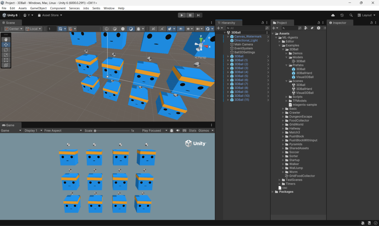Screen dimensions: 379x226
Task: Click the Step frame button
Action: (198, 15)
